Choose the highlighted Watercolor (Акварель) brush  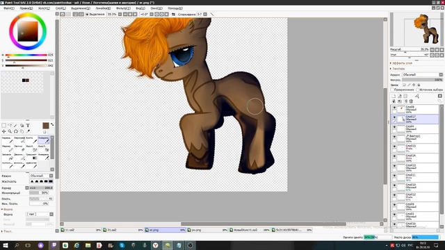pyautogui.click(x=43, y=140)
